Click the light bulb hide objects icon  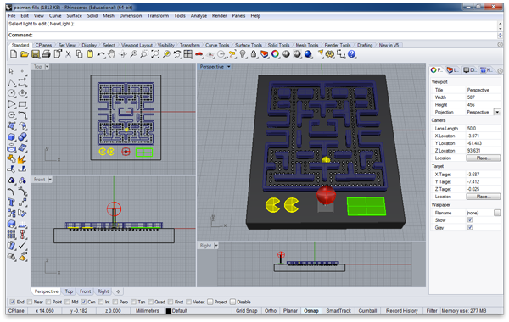tap(243, 54)
